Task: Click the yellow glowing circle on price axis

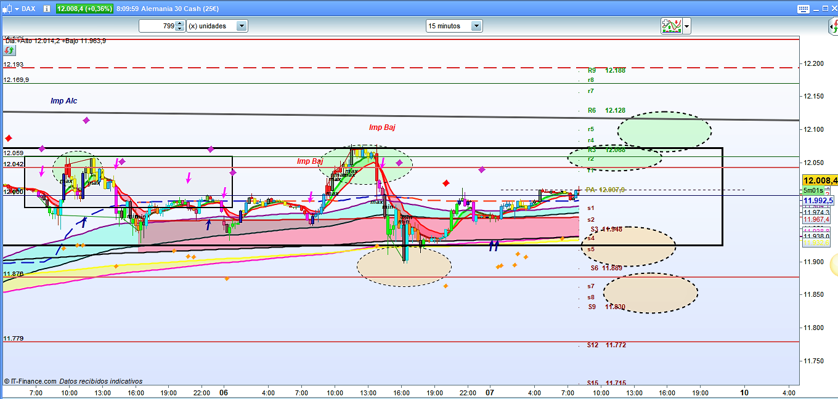Action: [x=834, y=265]
